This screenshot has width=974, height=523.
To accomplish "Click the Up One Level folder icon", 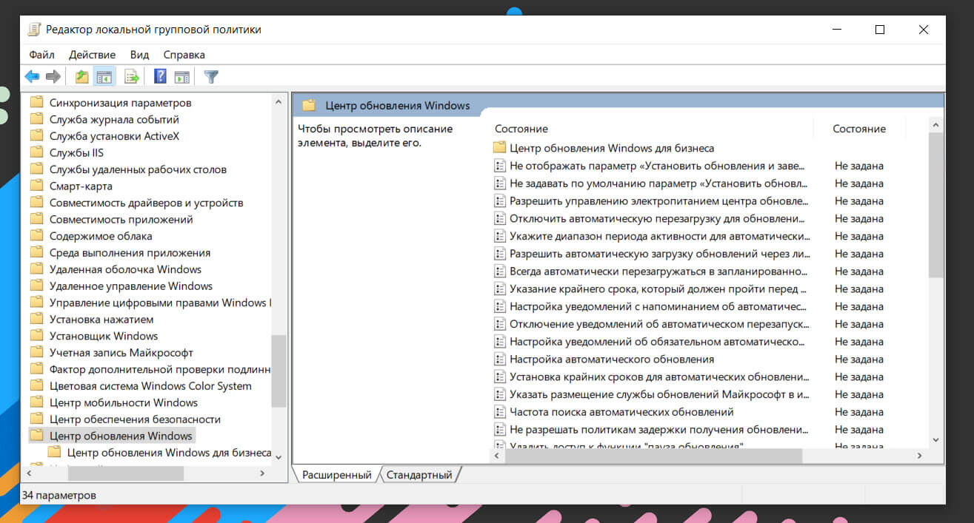I will click(x=81, y=77).
